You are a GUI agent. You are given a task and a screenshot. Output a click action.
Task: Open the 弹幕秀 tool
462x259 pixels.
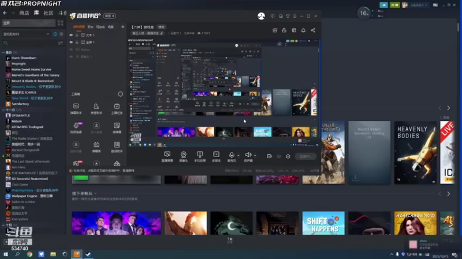point(96,147)
